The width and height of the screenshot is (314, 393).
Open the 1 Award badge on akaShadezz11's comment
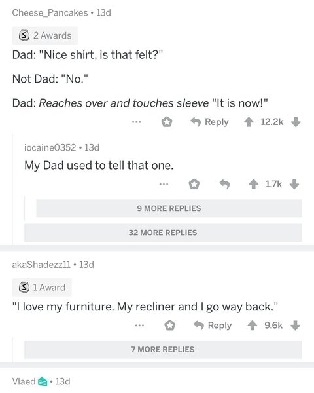(42, 288)
